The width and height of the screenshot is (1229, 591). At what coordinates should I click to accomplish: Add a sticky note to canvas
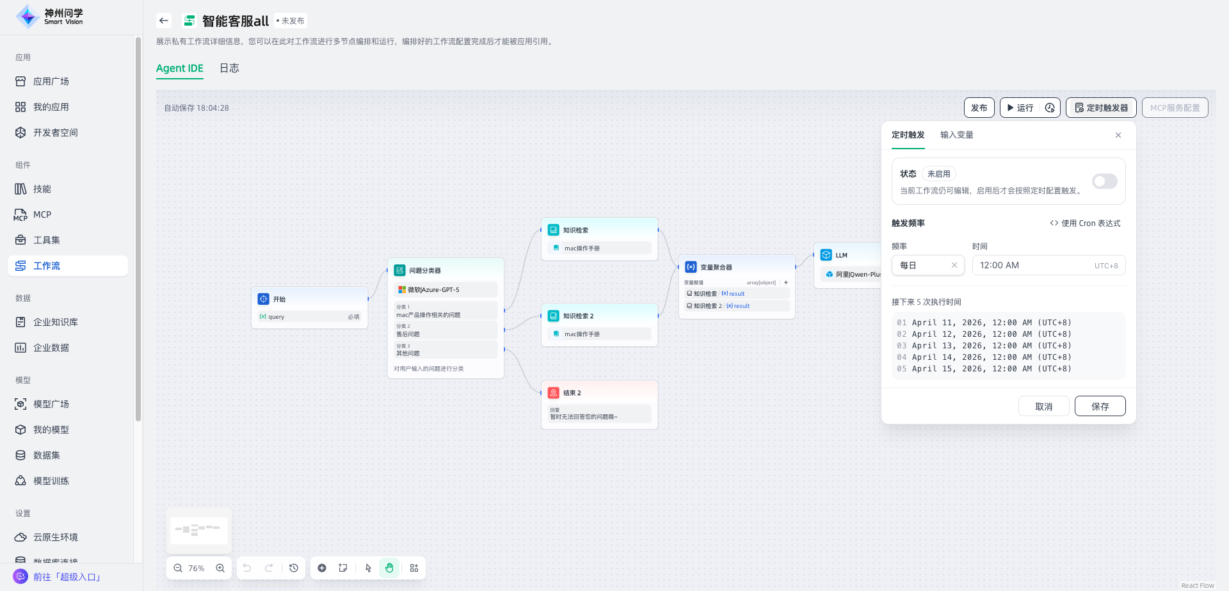[343, 568]
